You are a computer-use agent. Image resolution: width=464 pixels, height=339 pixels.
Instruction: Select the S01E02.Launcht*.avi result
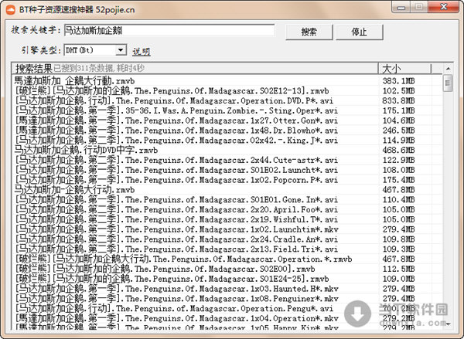[x=176, y=170]
